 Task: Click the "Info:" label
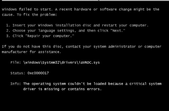point(15,84)
